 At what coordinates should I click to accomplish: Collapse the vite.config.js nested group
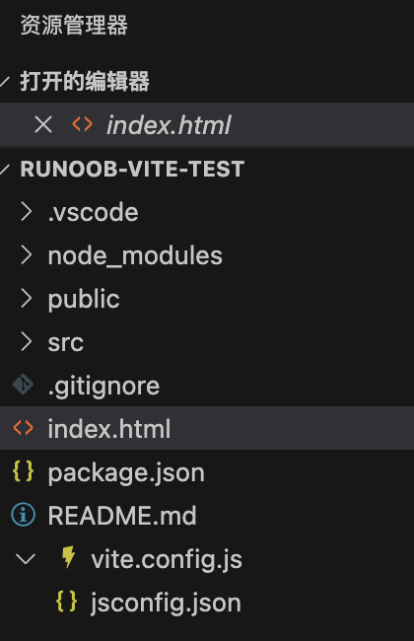click(26, 559)
